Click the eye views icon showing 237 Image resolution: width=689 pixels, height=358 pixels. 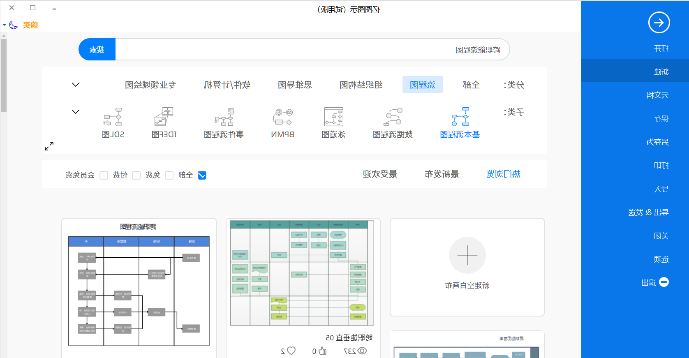pos(362,351)
